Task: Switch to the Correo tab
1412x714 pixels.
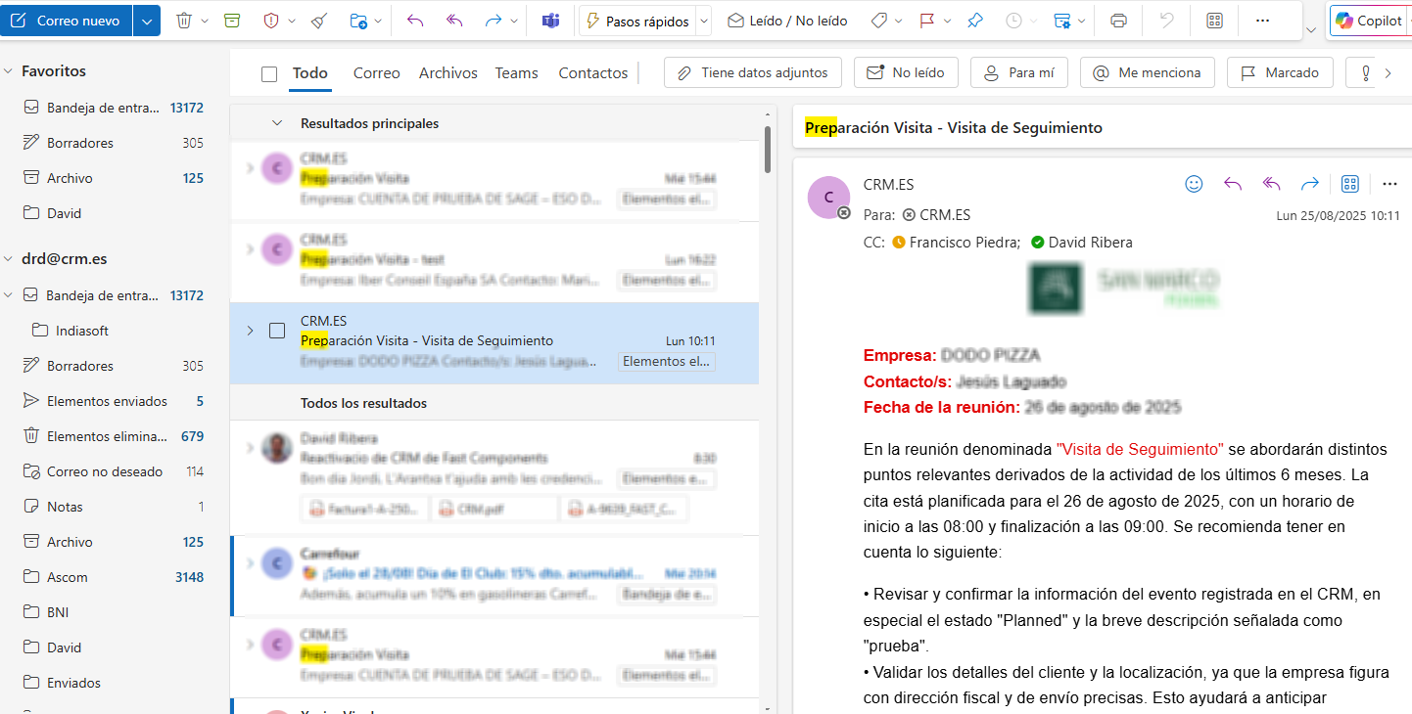Action: 377,73
